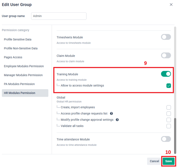The width and height of the screenshot is (177, 168).
Task: Click the green Save button
Action: 168,161
